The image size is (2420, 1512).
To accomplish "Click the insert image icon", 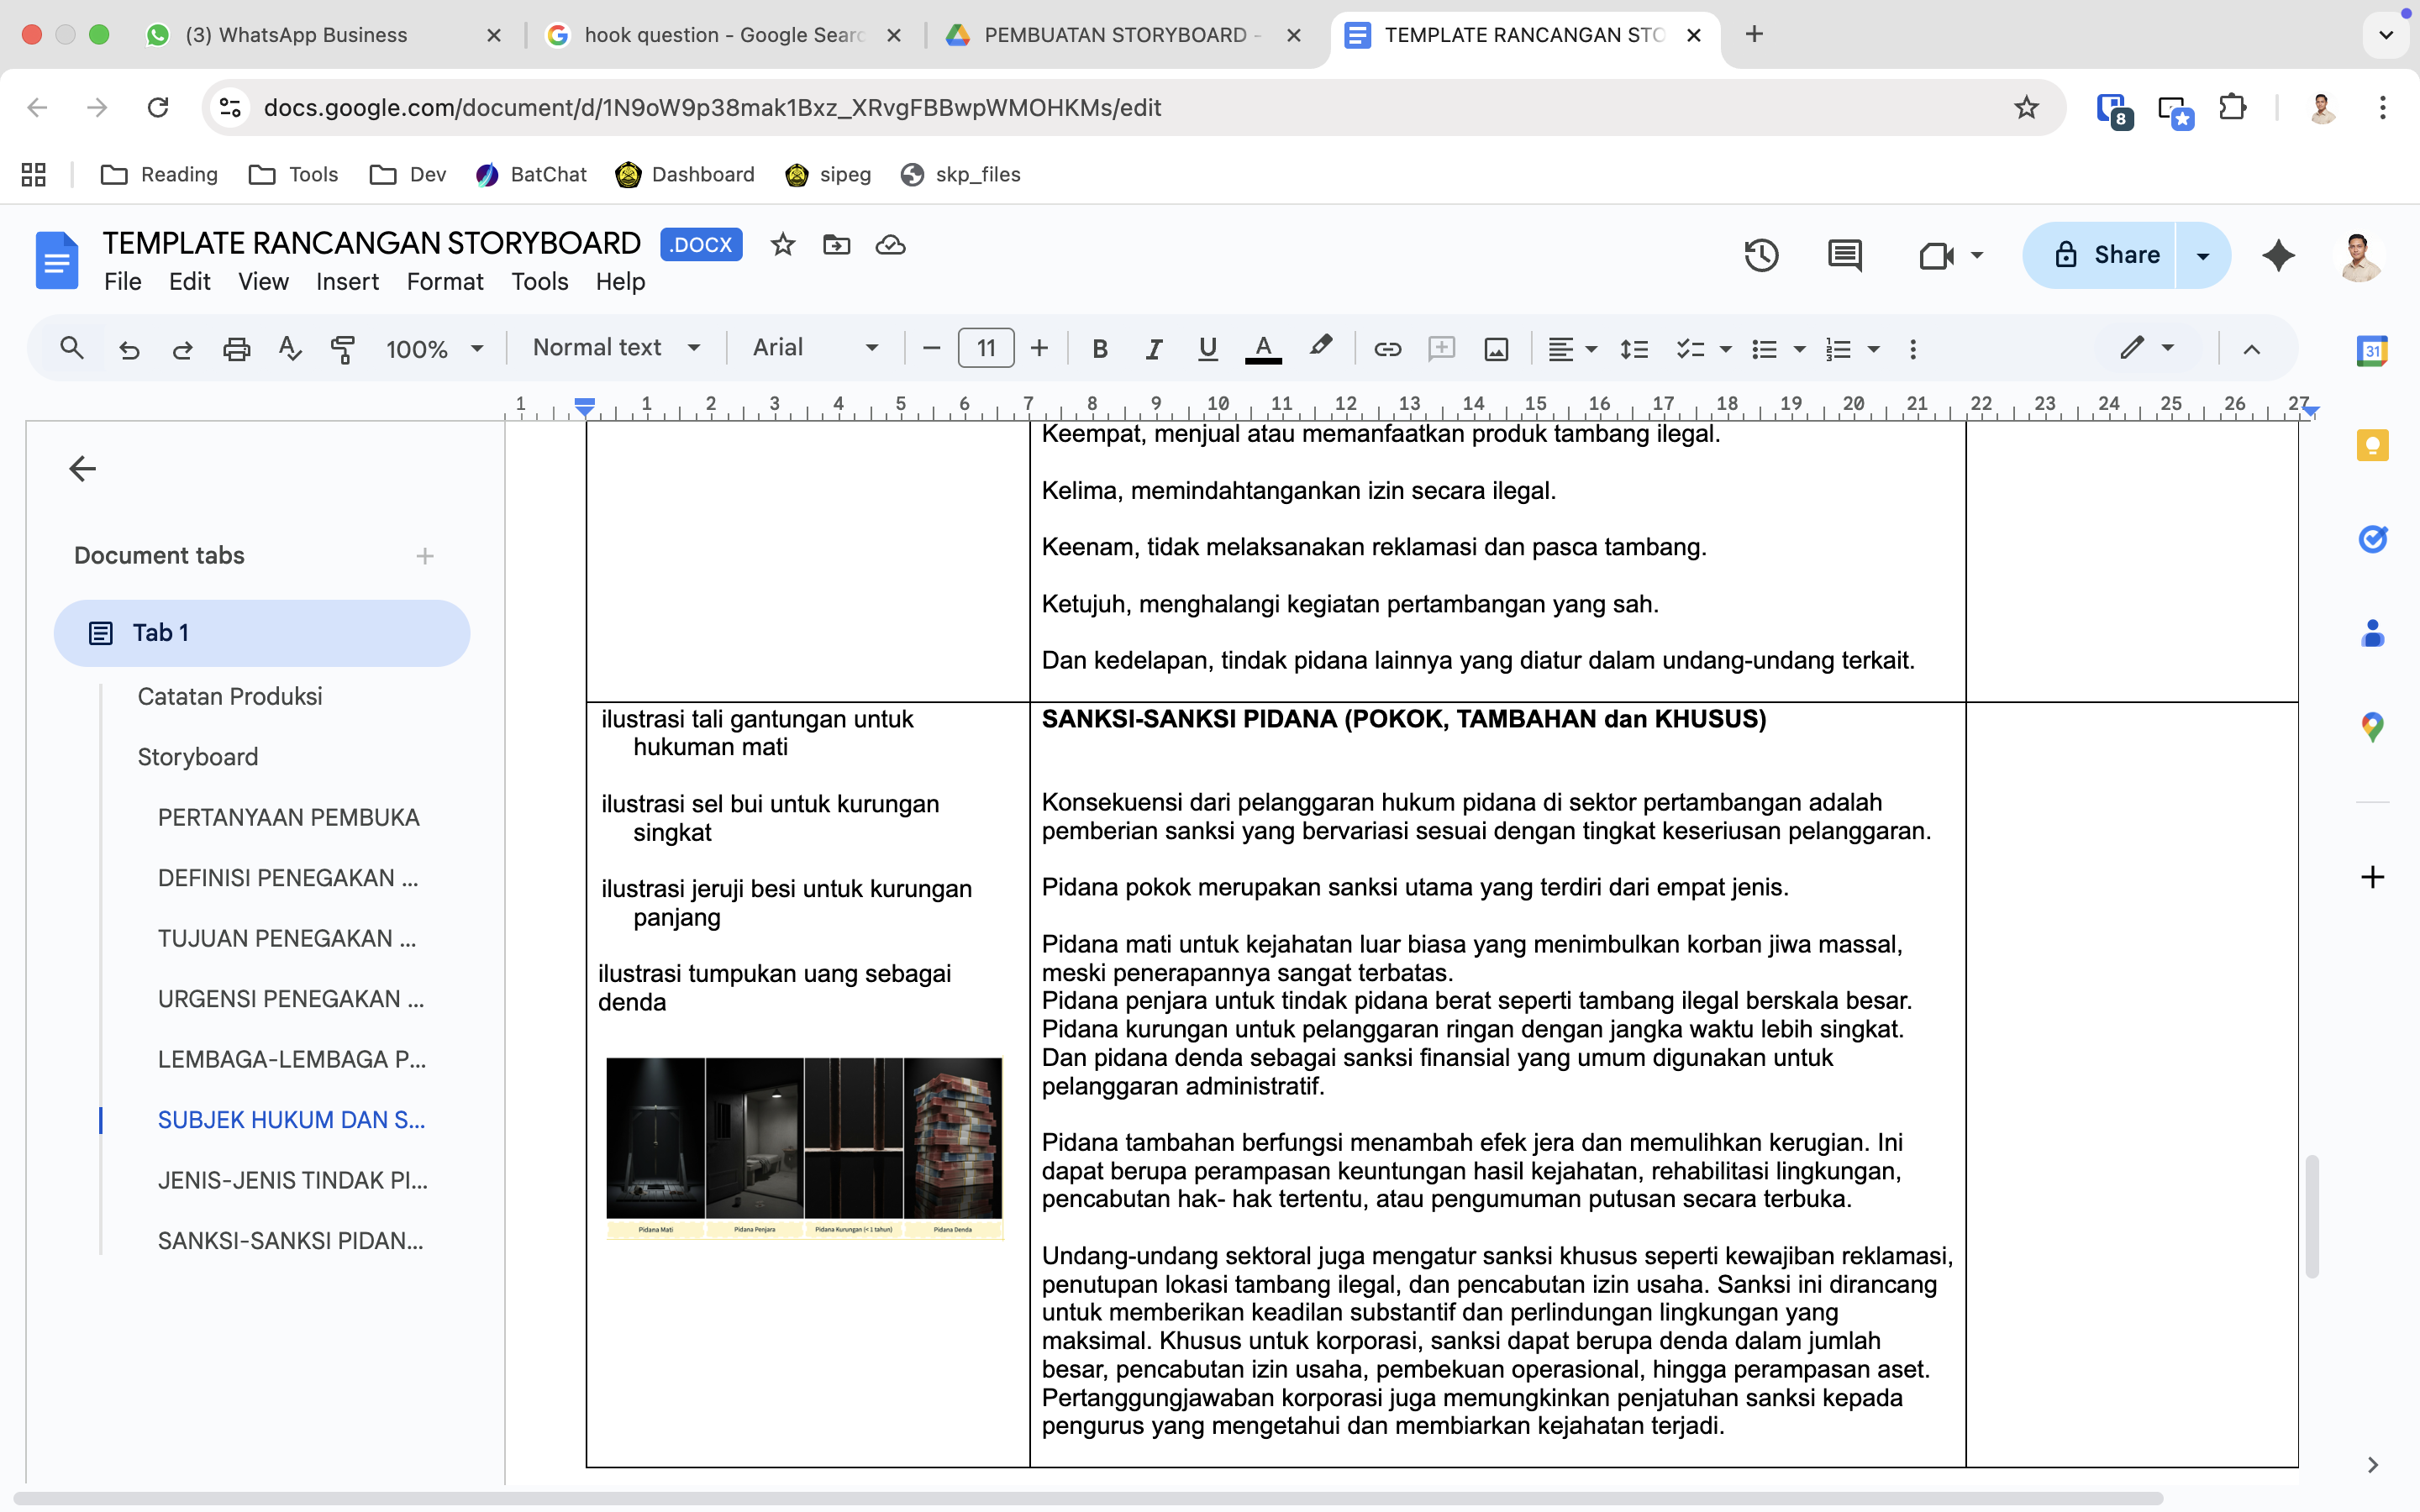I will [1496, 349].
